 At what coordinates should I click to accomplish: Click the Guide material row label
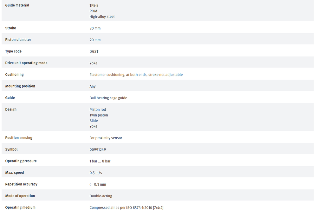[17, 5]
